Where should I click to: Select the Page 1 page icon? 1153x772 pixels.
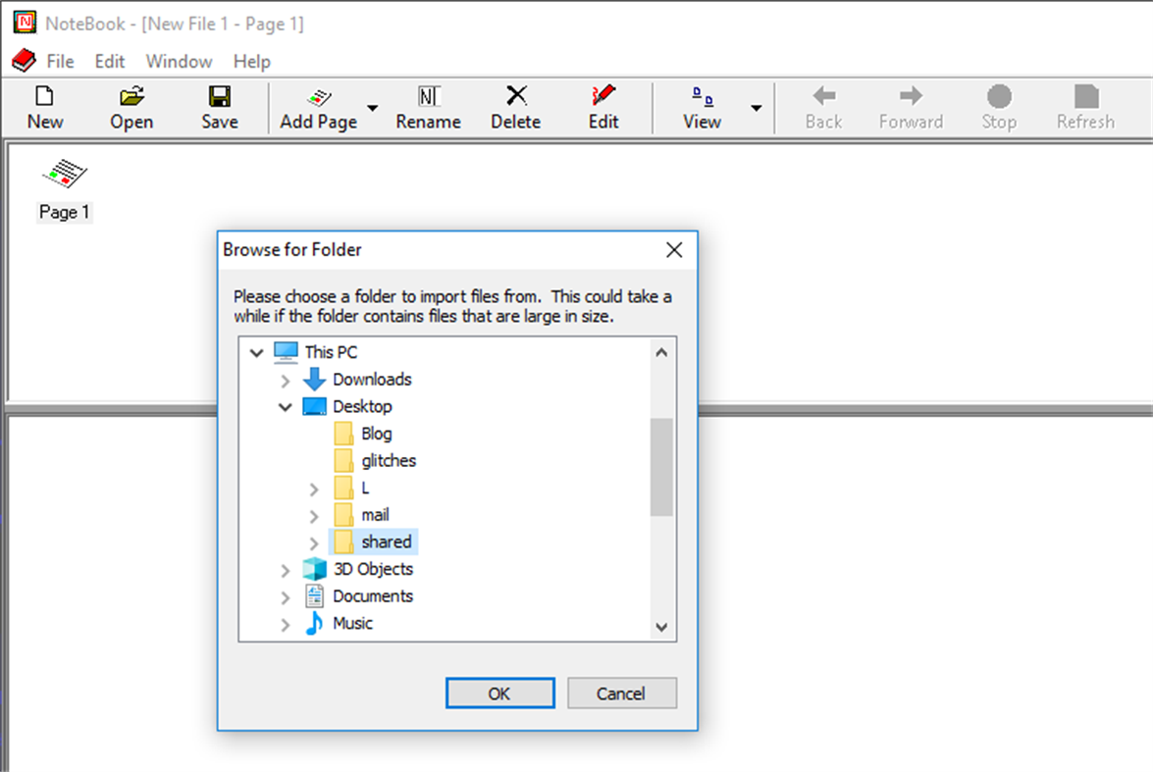[65, 174]
